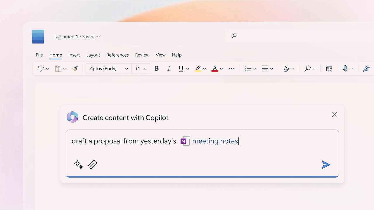Expand the paste options dropdown arrow

[64, 69]
